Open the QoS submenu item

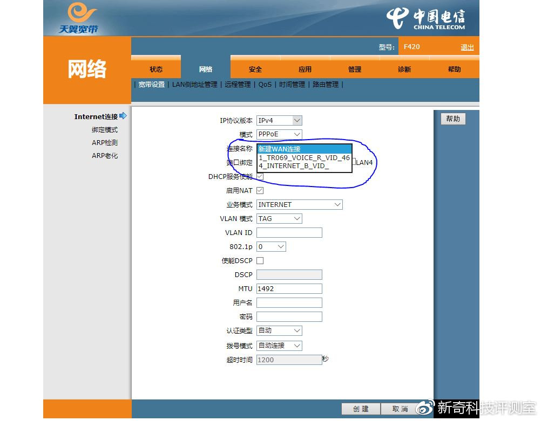click(265, 85)
